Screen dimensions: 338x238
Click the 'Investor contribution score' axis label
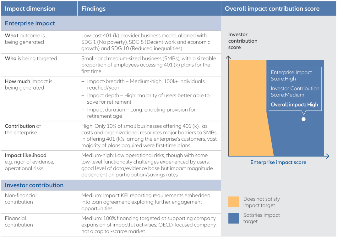point(243,41)
